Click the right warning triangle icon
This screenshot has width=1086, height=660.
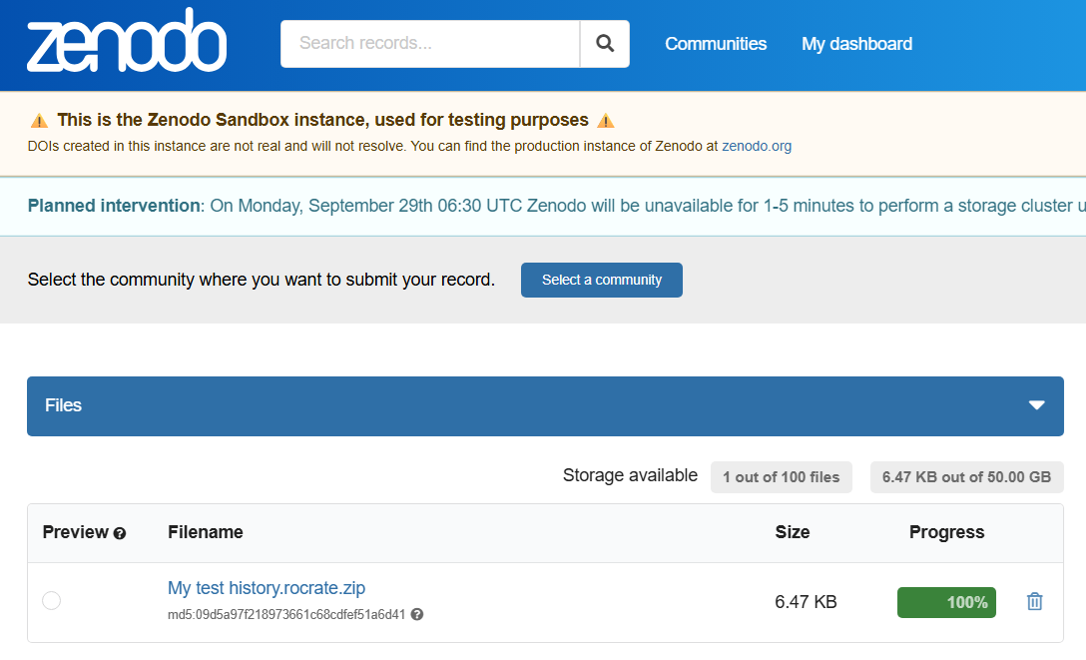(x=605, y=121)
